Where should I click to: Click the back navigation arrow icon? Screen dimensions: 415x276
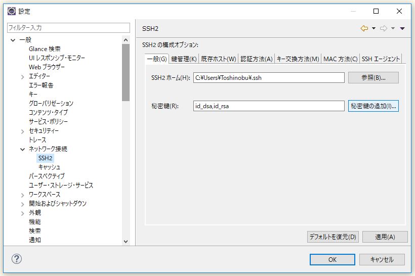click(x=364, y=28)
